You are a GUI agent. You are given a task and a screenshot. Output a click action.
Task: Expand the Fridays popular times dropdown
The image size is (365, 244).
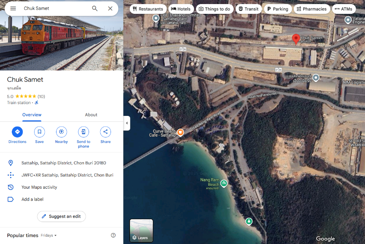[49, 235]
